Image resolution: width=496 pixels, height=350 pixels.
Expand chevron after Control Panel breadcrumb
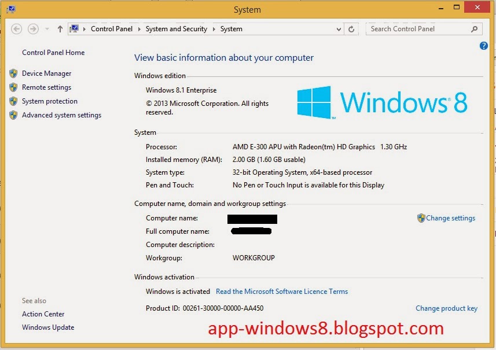click(139, 29)
